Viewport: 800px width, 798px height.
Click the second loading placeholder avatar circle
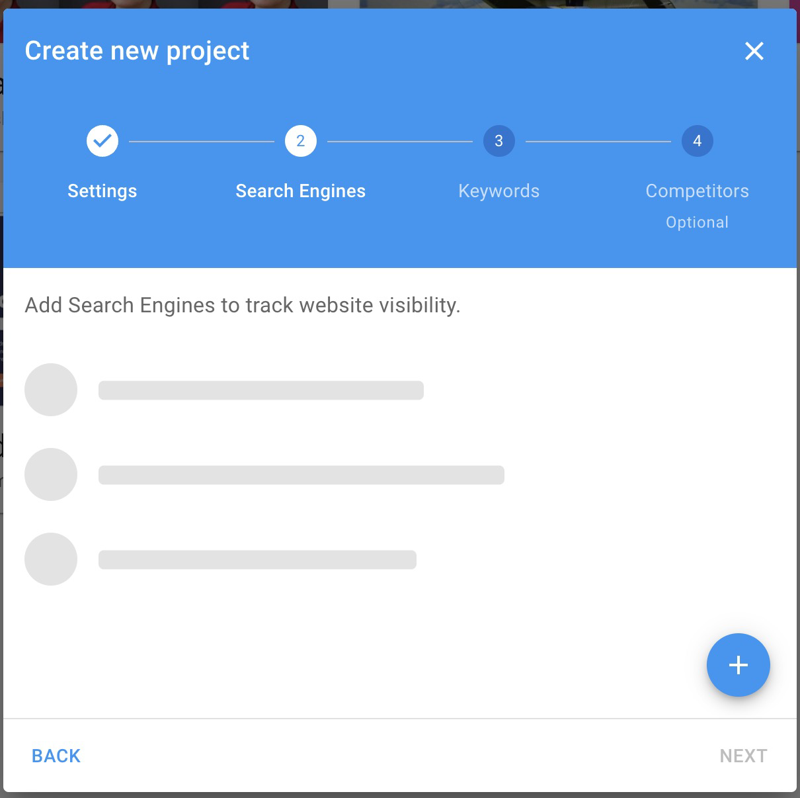(x=51, y=474)
